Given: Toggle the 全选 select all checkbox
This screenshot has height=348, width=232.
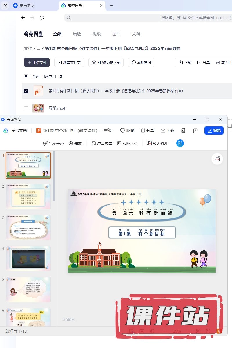Looking at the screenshot, I should (26, 76).
